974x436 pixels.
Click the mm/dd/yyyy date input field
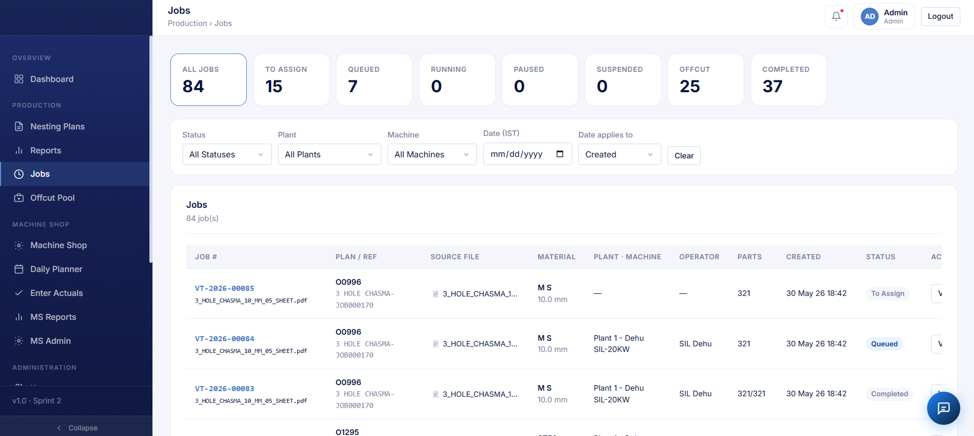527,154
